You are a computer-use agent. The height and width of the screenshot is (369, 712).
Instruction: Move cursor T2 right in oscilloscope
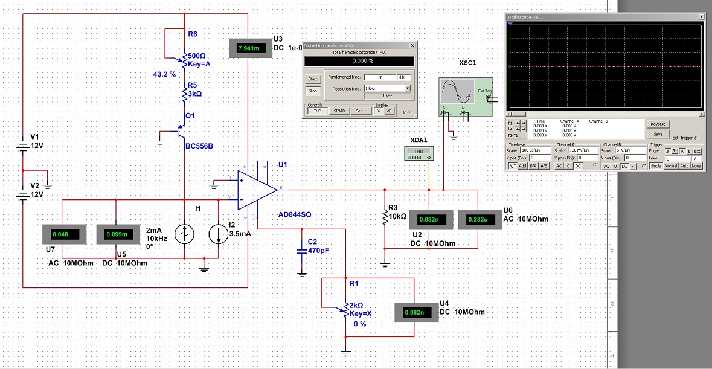pos(524,129)
